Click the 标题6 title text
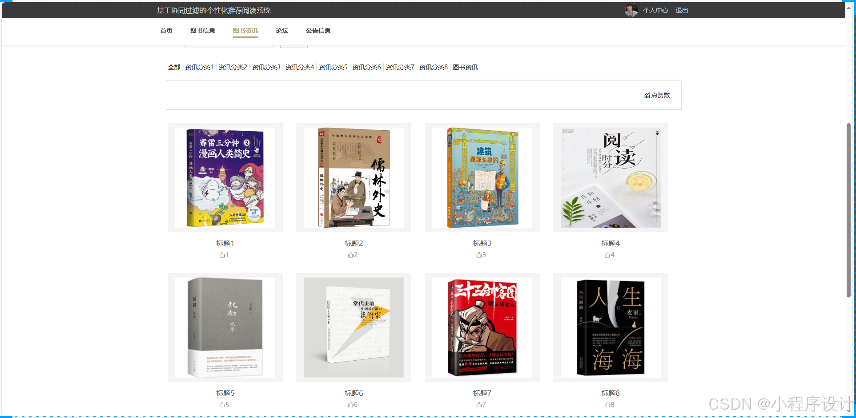 tap(354, 393)
